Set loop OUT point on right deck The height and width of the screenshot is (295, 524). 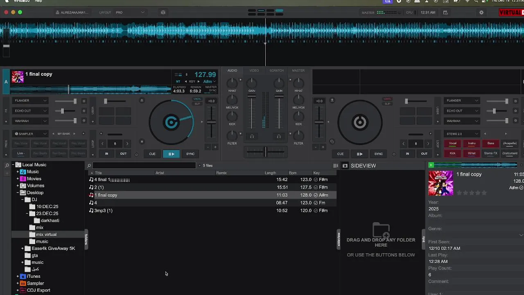pos(424,154)
